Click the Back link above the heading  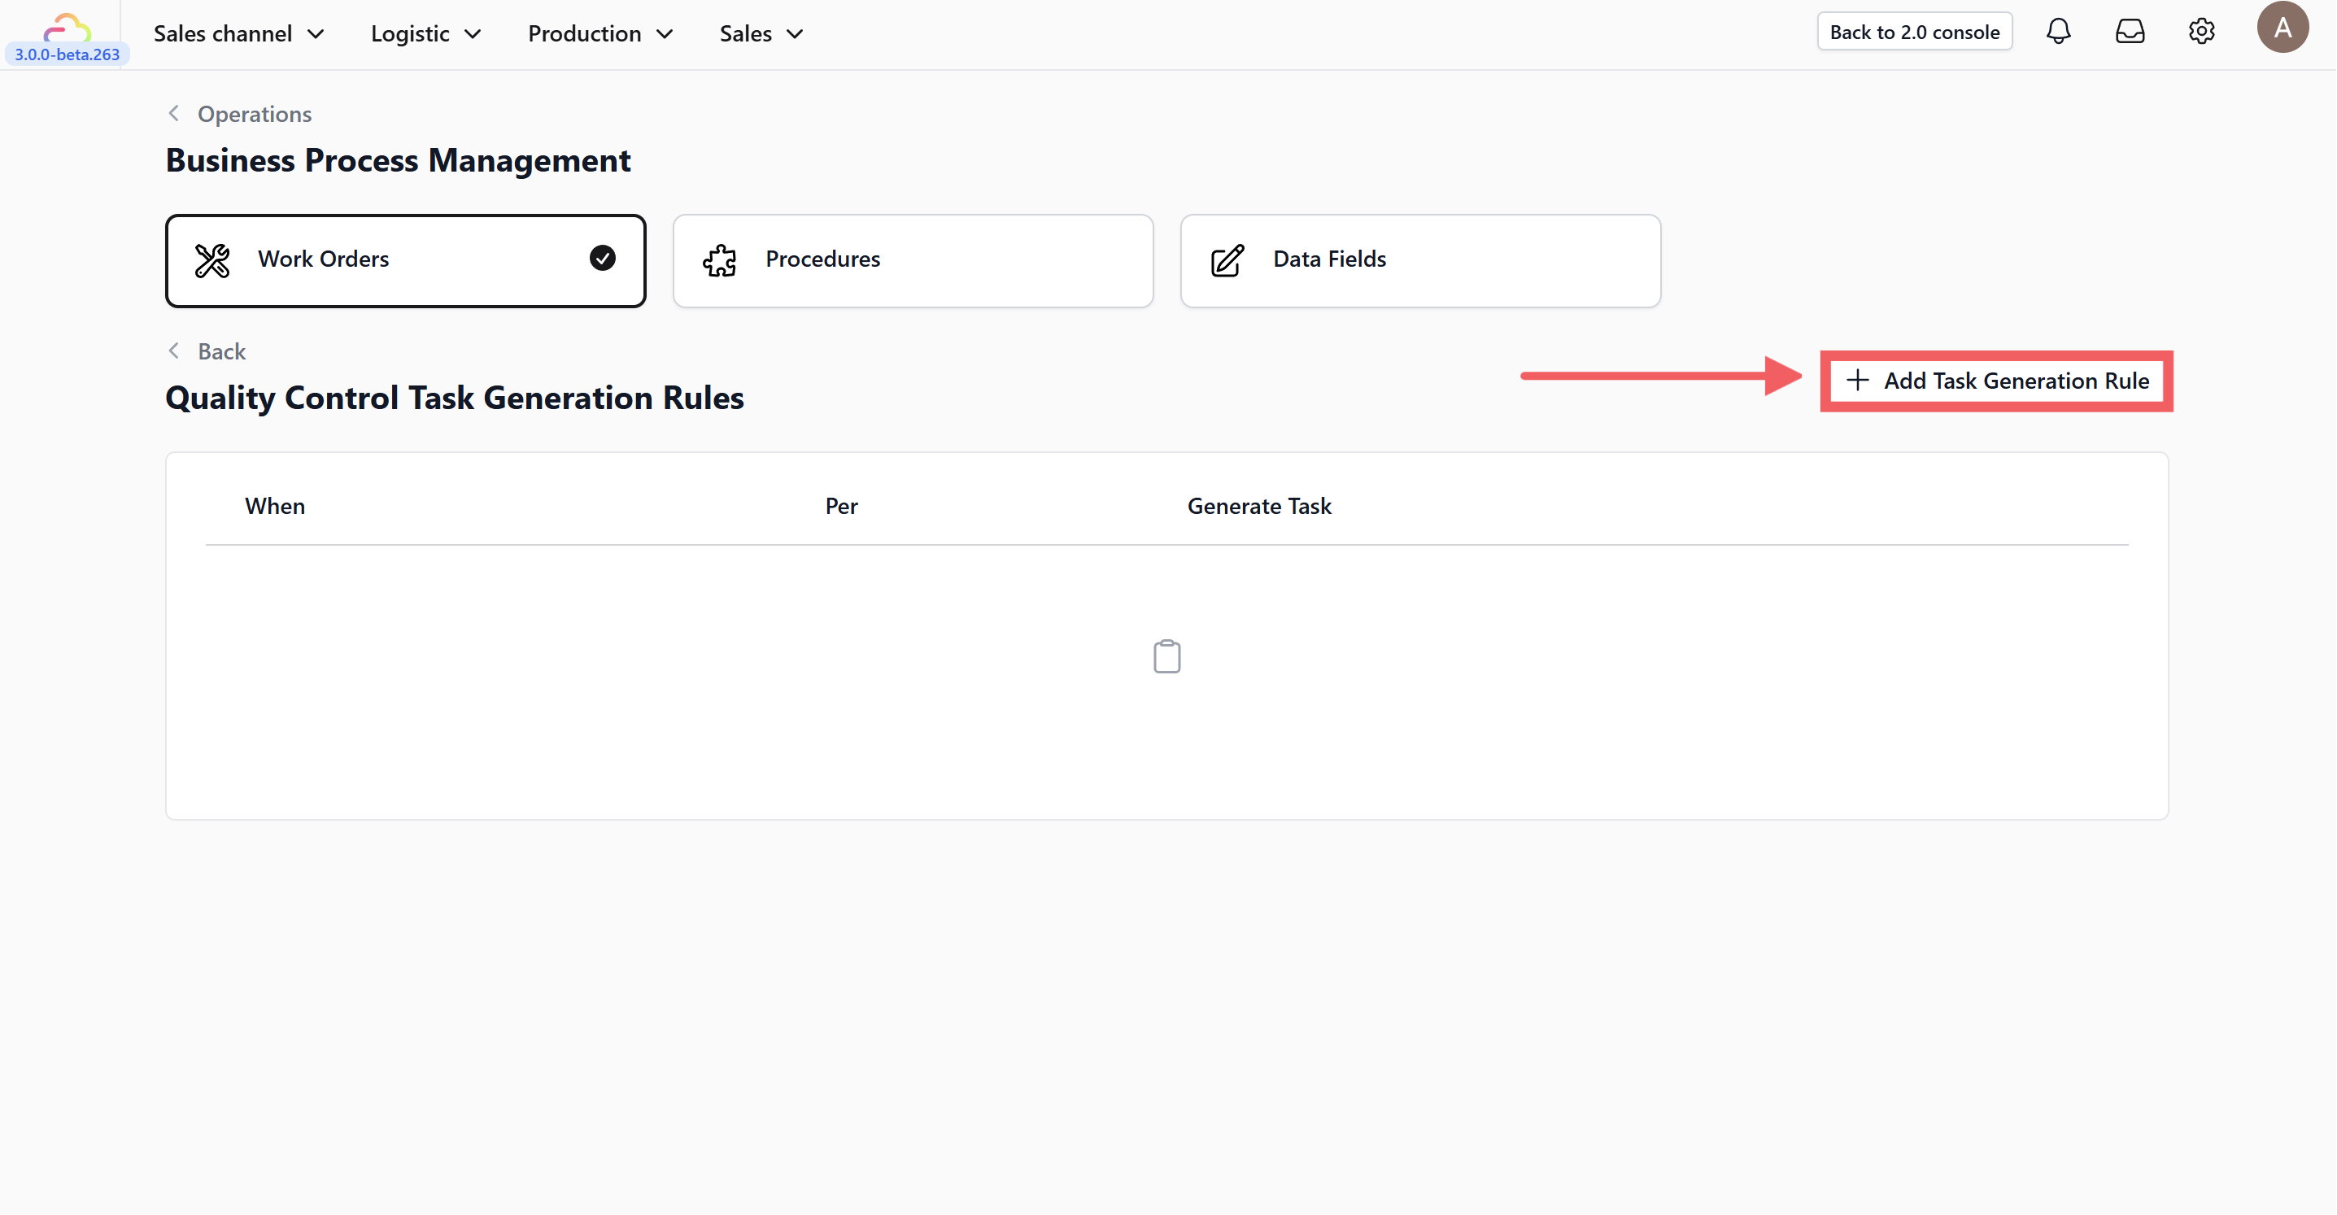tap(220, 352)
